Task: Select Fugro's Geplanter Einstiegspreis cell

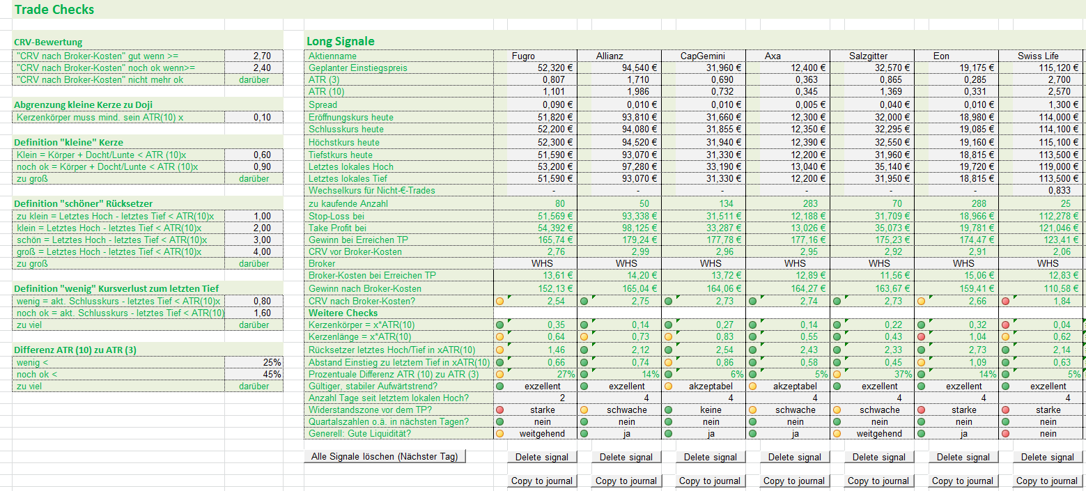Action: (x=535, y=68)
